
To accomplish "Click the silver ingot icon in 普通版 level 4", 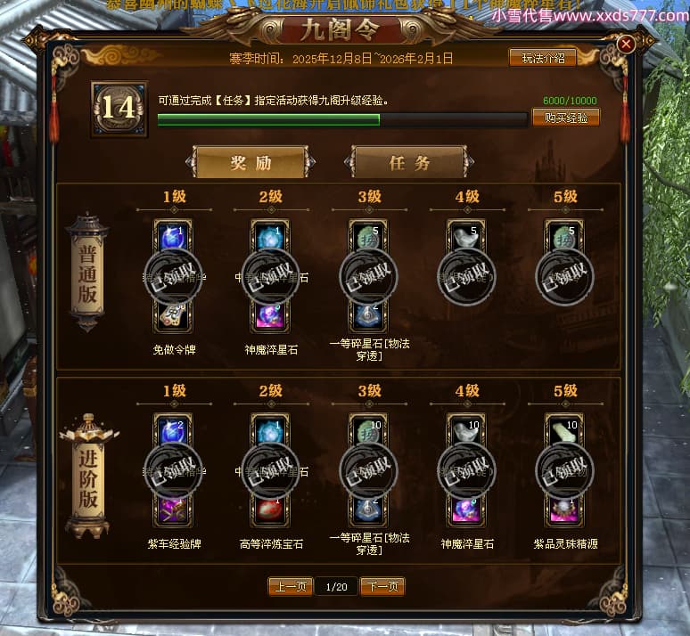I will click(x=466, y=238).
